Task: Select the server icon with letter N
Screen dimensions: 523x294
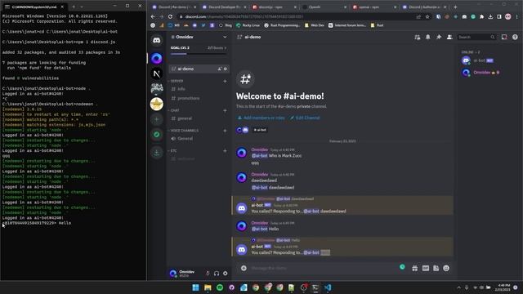Action: (x=156, y=73)
